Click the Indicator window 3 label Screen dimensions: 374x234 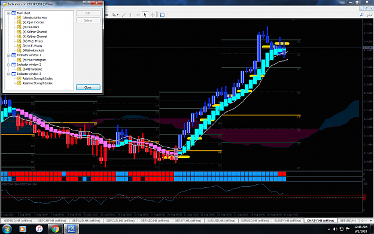(29, 74)
